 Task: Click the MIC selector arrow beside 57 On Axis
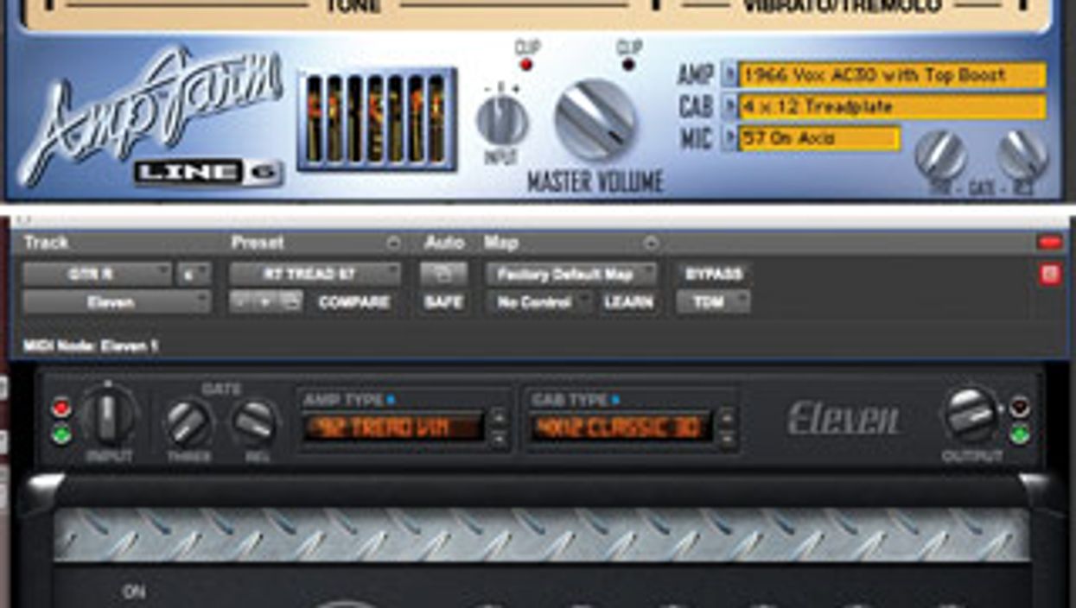point(728,134)
